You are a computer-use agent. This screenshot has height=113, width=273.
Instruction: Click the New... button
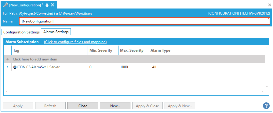(115, 106)
